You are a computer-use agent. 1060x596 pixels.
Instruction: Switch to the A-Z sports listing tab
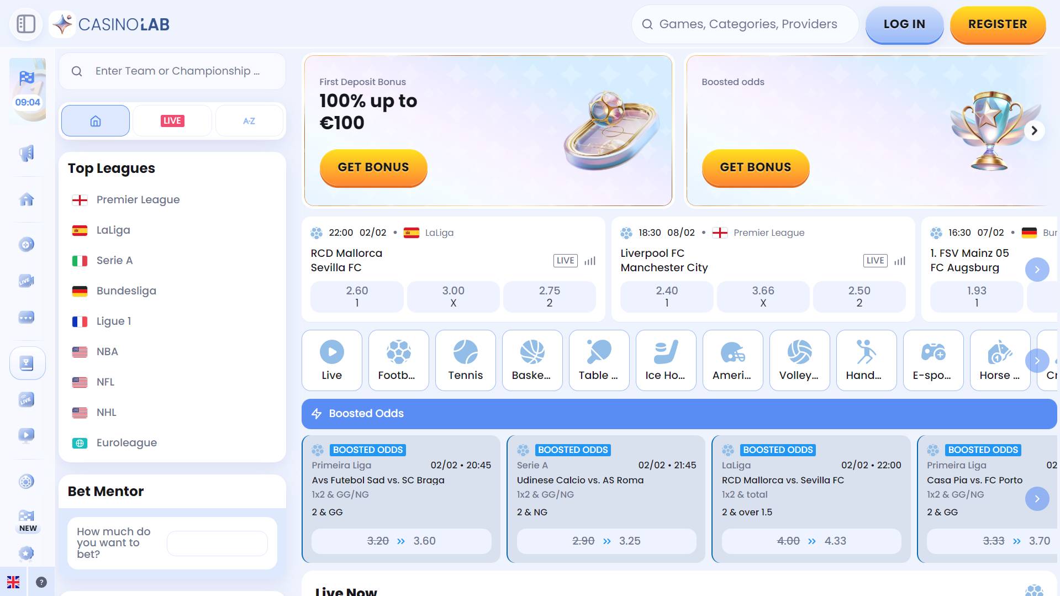click(x=249, y=120)
